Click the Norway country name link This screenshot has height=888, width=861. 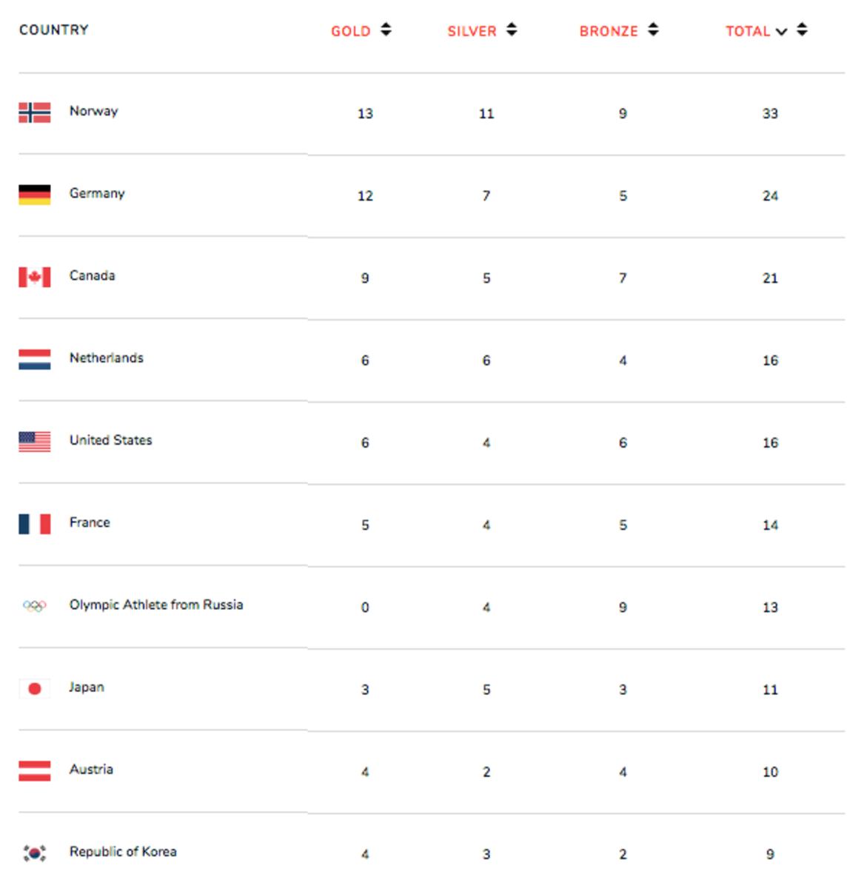[x=92, y=111]
